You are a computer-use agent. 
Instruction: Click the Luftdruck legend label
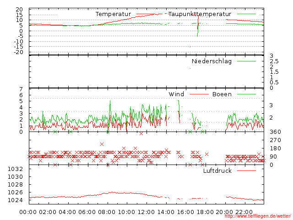coord(217,170)
